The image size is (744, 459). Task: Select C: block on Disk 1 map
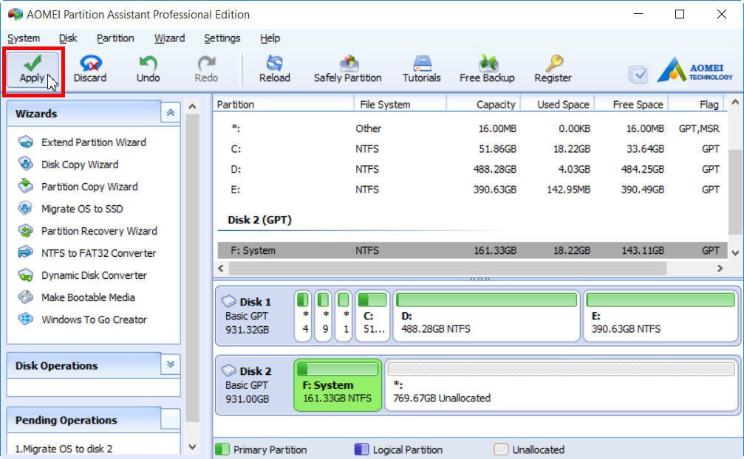372,316
